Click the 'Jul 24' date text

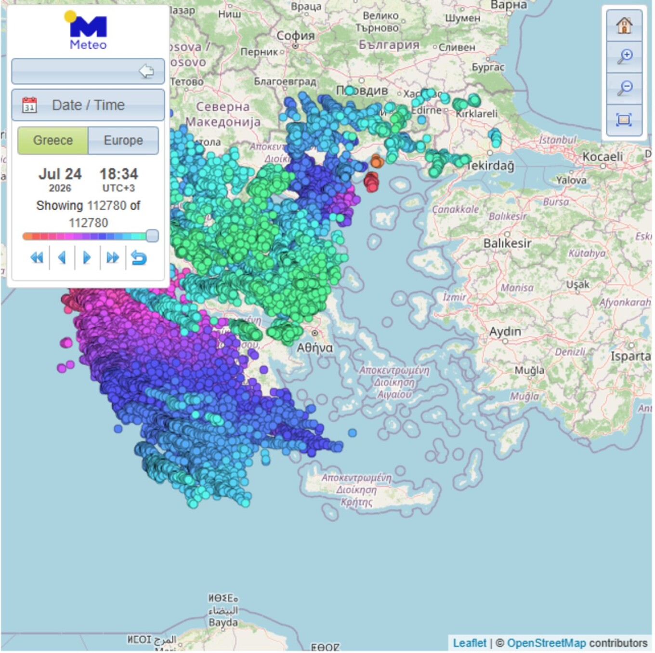60,174
